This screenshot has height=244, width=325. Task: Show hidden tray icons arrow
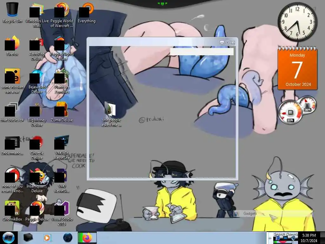[270, 238]
